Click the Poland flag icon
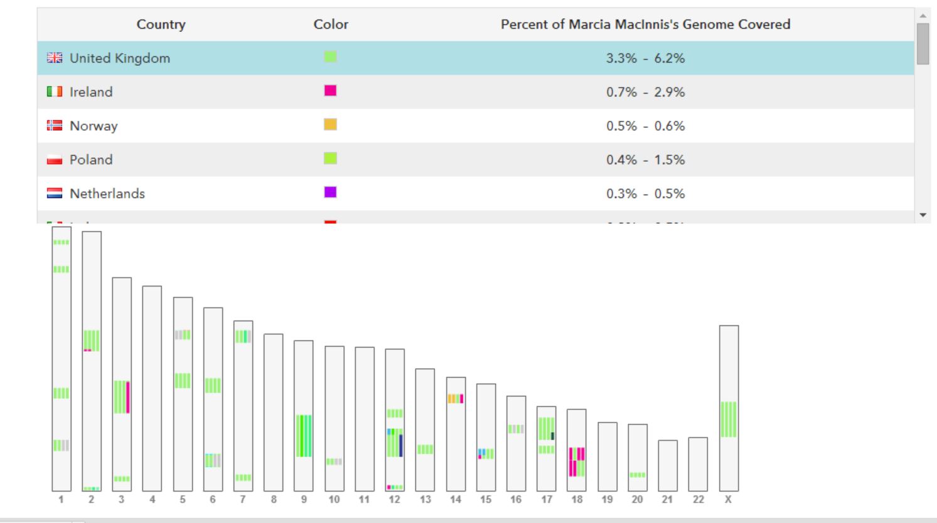The image size is (937, 523). coord(55,159)
